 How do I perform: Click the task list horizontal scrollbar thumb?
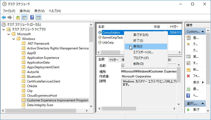(x=110, y=52)
